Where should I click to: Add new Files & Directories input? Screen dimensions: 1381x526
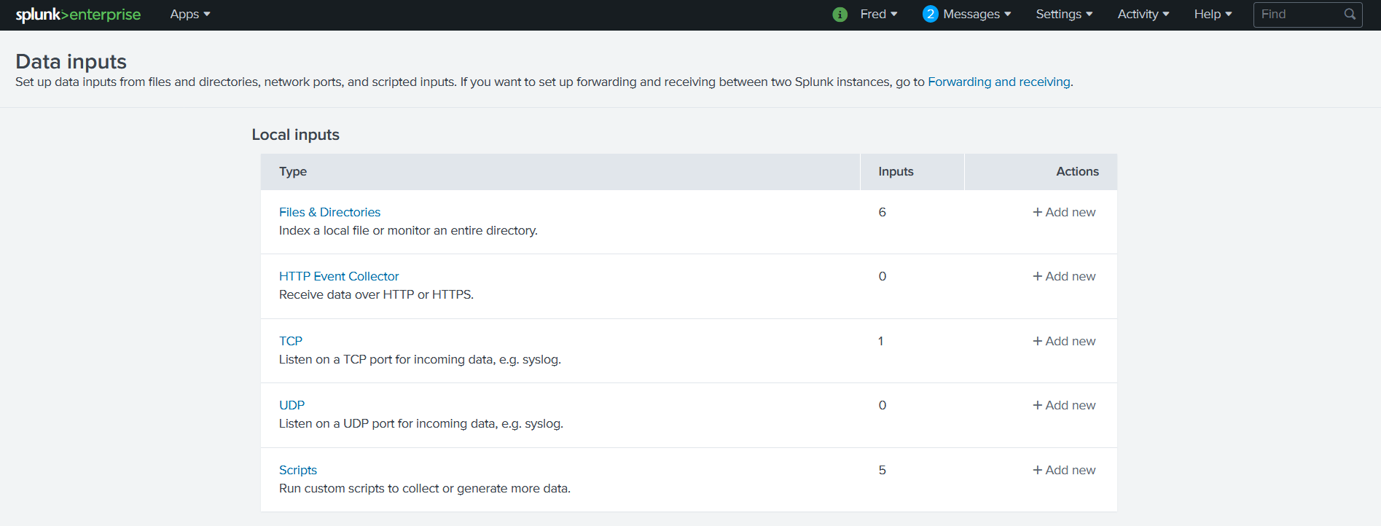tap(1064, 212)
